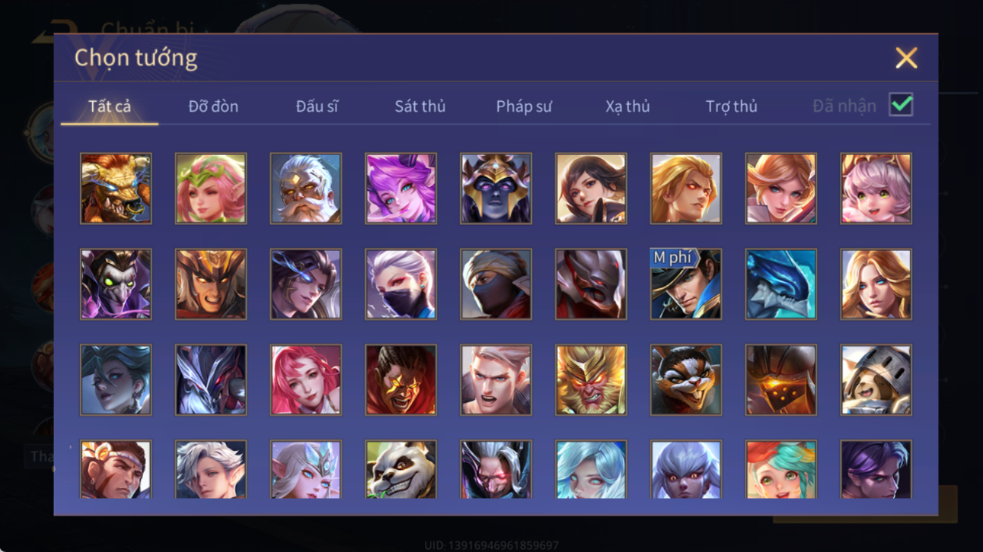Pick the hero tagged 'M phí'
The height and width of the screenshot is (552, 983).
pyautogui.click(x=686, y=284)
